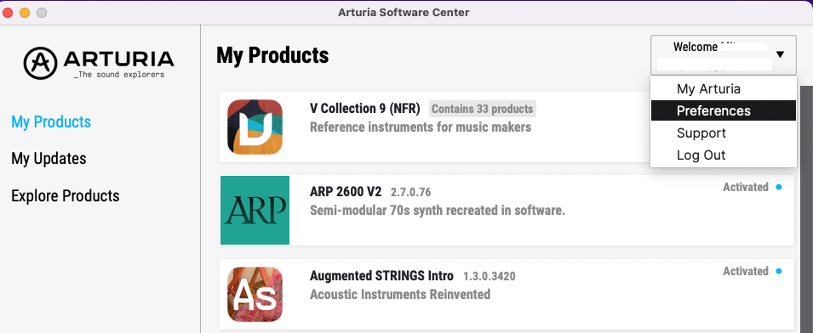This screenshot has width=813, height=333.
Task: Click the 'Contains 33 products' badge
Action: coord(482,109)
